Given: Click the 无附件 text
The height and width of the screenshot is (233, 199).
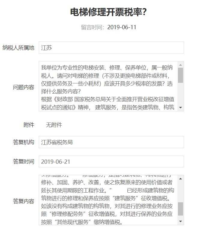Looking at the screenshot, I should (x=54, y=125).
